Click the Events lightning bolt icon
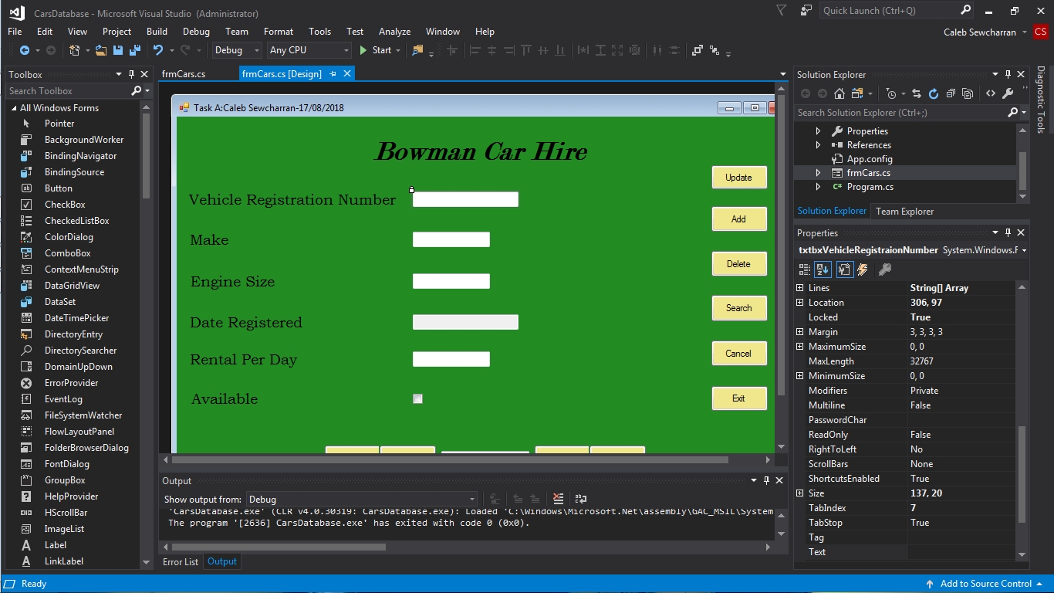Viewport: 1054px width, 593px height. tap(863, 269)
